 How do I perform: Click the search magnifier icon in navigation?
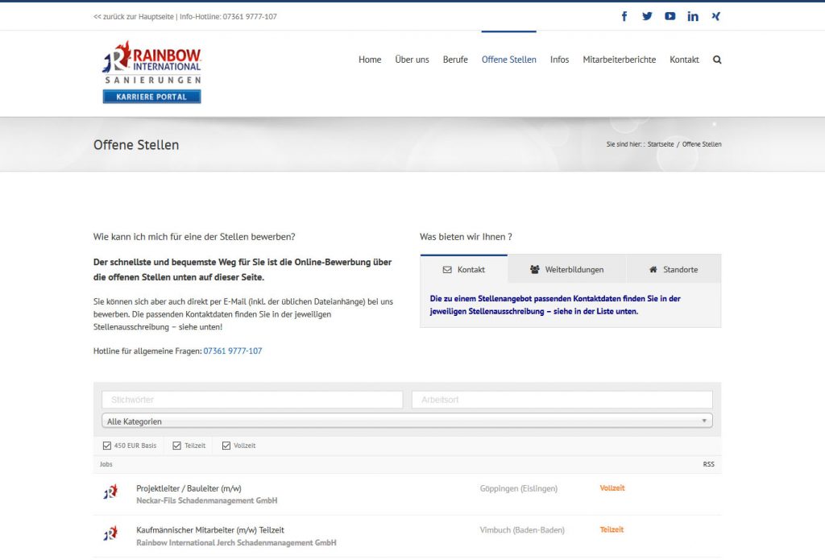[x=717, y=60]
